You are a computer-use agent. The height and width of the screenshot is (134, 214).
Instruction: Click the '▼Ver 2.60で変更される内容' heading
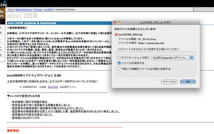click(x=24, y=96)
